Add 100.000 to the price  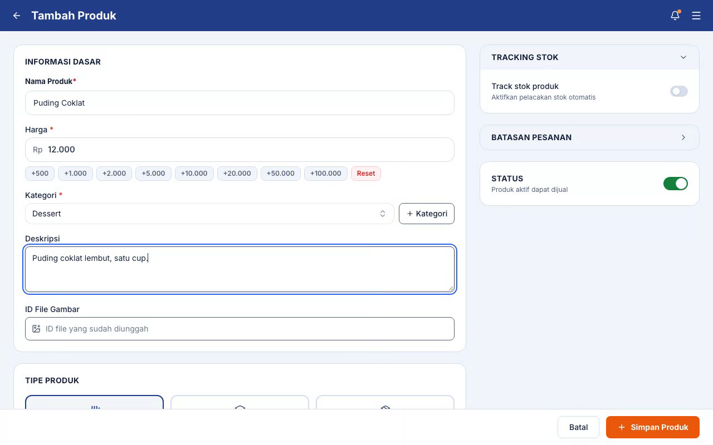(326, 174)
